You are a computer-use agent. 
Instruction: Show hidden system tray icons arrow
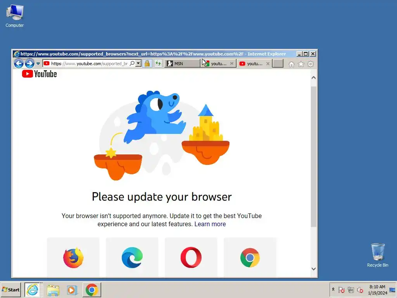(333, 289)
